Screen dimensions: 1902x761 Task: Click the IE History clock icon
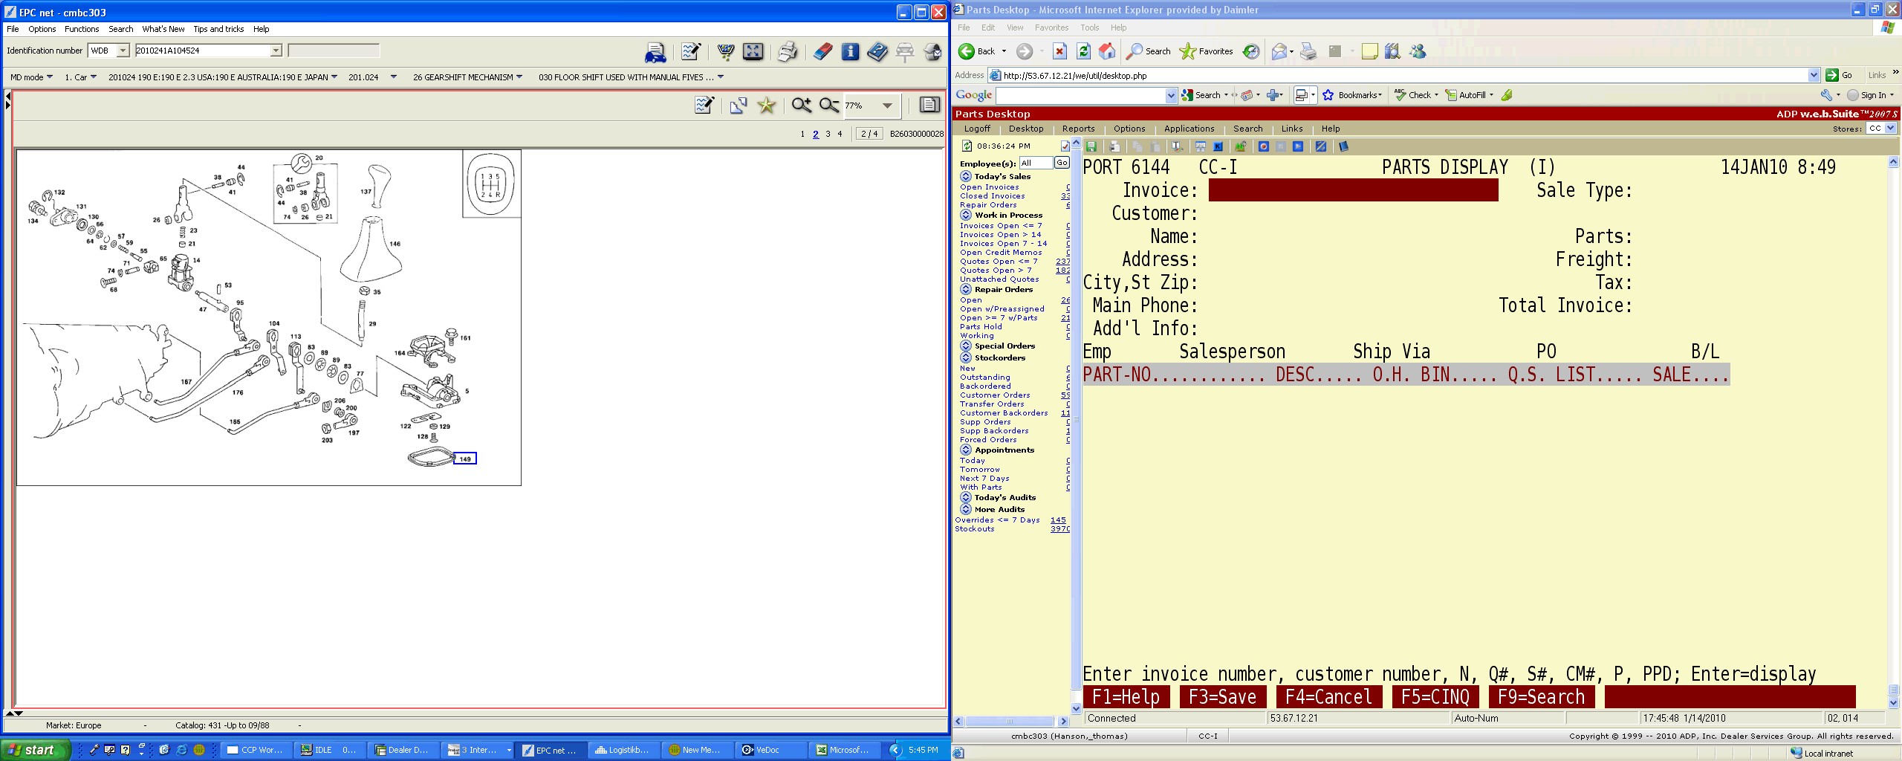(x=1251, y=51)
